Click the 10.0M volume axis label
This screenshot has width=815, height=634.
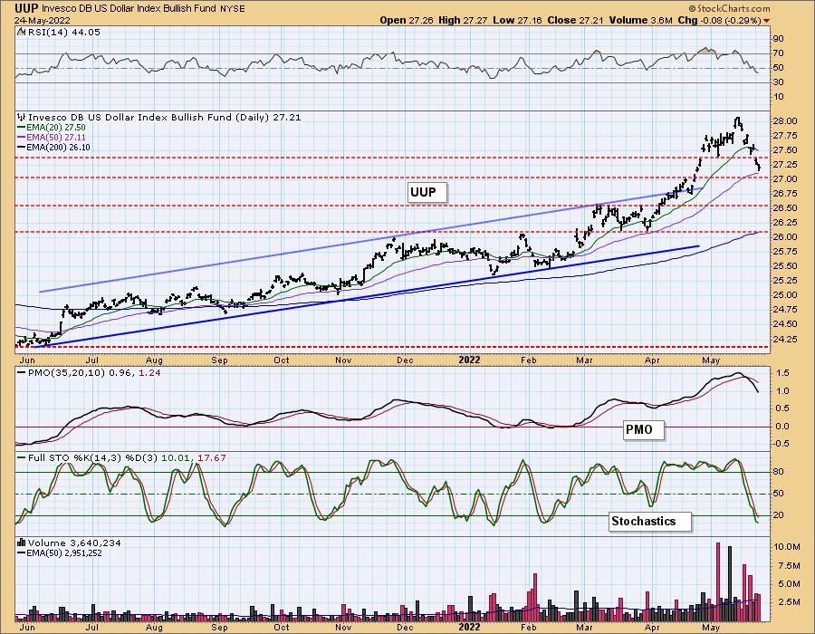pyautogui.click(x=786, y=547)
